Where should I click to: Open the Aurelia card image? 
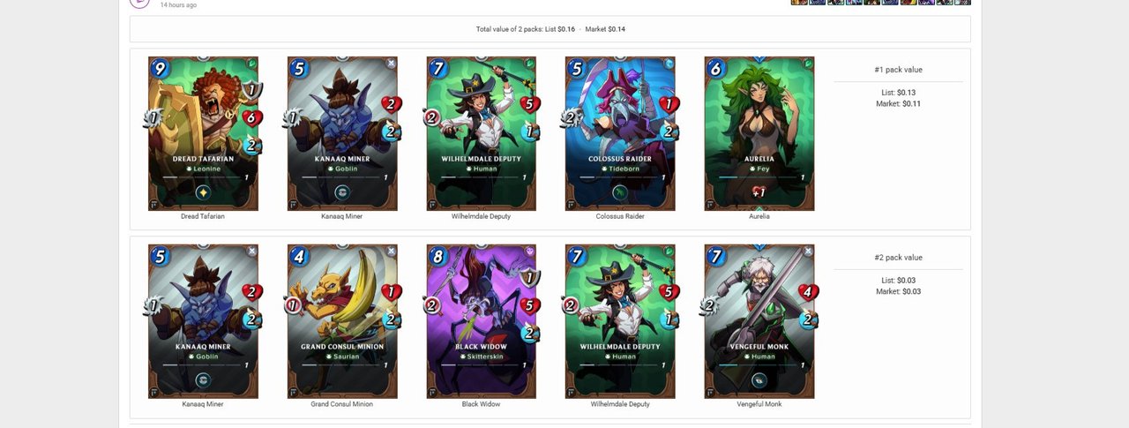pos(759,133)
